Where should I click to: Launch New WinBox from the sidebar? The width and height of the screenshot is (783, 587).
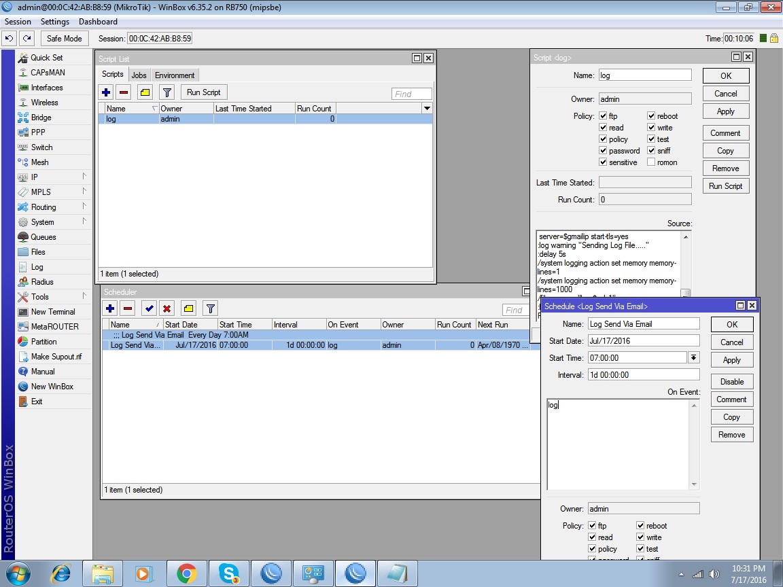pyautogui.click(x=52, y=387)
